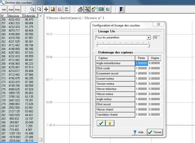Select Pente cell of Effort corde
Viewport: 195px width, 143px height.
[x=141, y=68]
